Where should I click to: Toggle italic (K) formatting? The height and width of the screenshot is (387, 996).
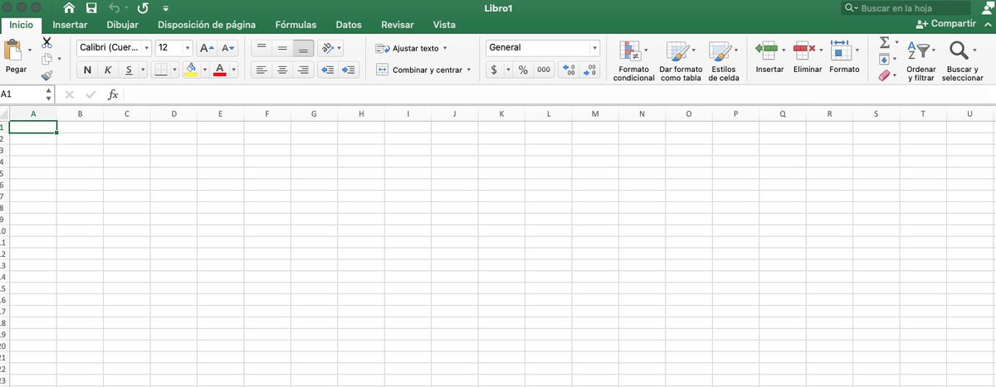point(108,70)
